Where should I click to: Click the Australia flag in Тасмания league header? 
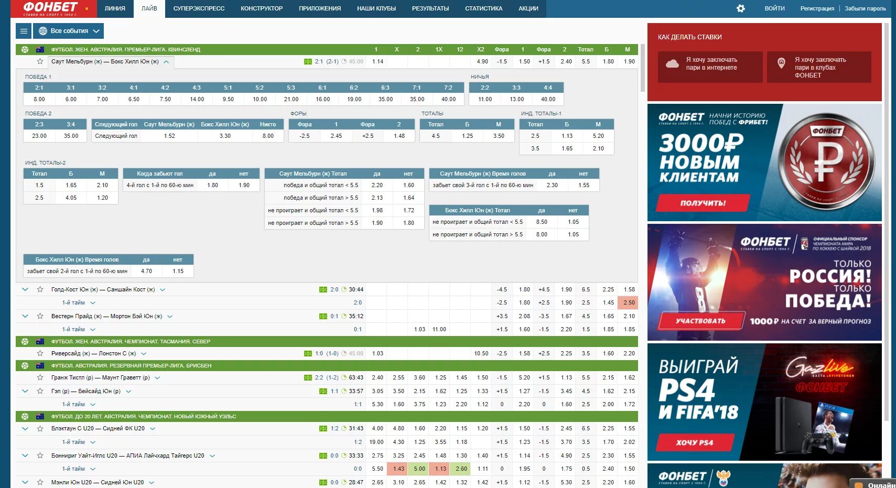coord(40,341)
